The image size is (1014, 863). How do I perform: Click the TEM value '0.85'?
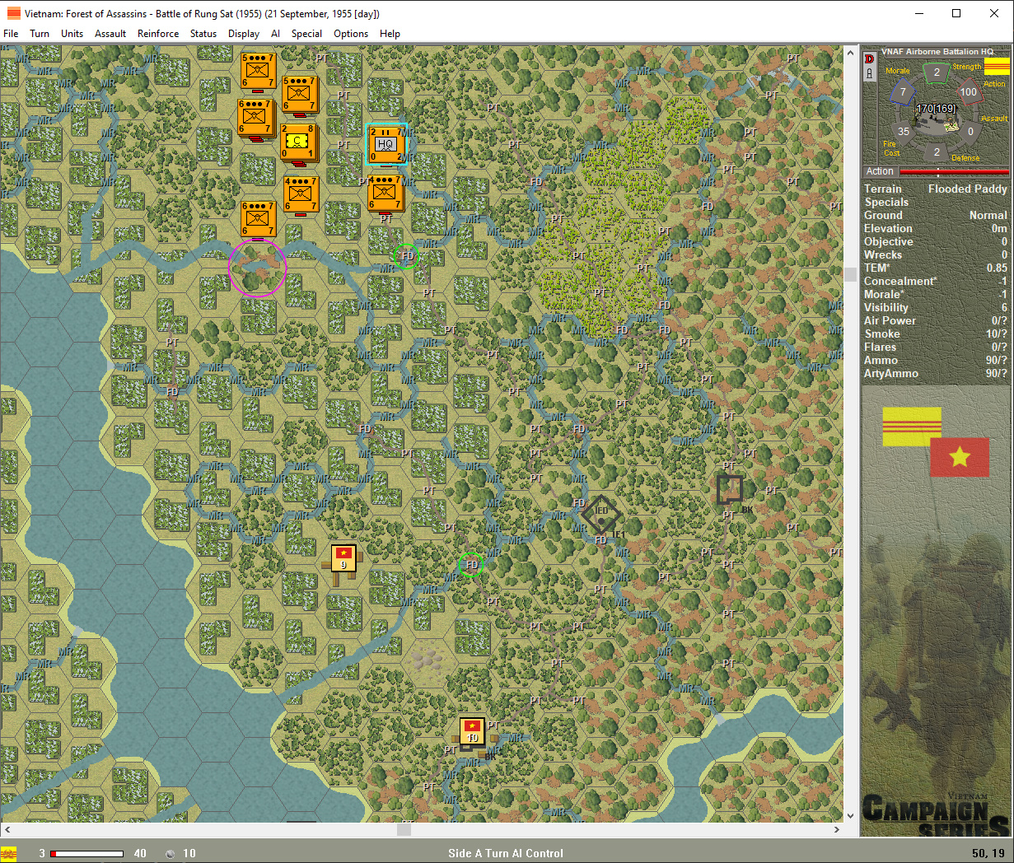point(998,268)
